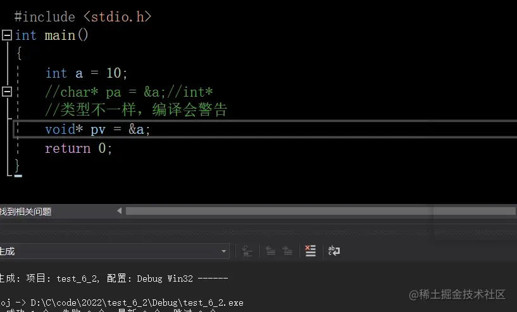Click the horizontal scrollbar left arrow
The height and width of the screenshot is (312, 517).
pos(120,211)
